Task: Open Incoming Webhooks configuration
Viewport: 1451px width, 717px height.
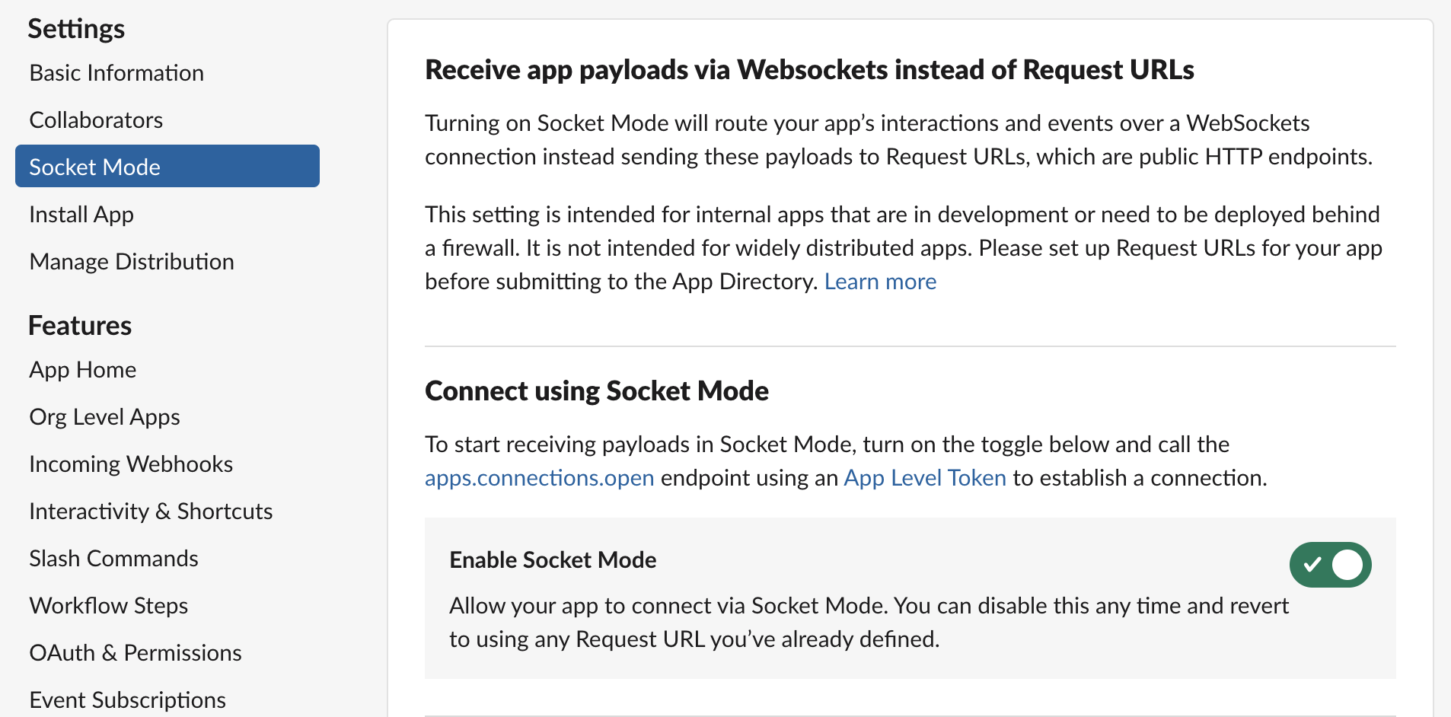Action: 130,464
